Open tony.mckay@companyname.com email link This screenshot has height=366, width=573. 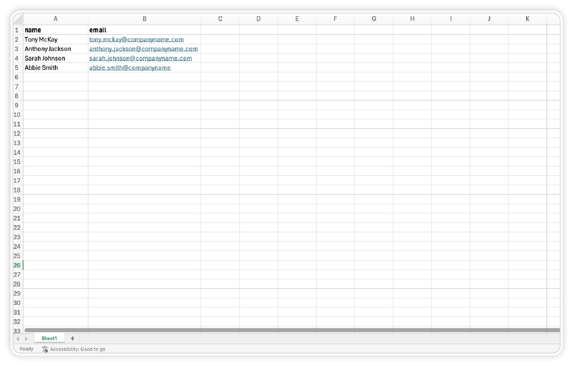(x=137, y=40)
